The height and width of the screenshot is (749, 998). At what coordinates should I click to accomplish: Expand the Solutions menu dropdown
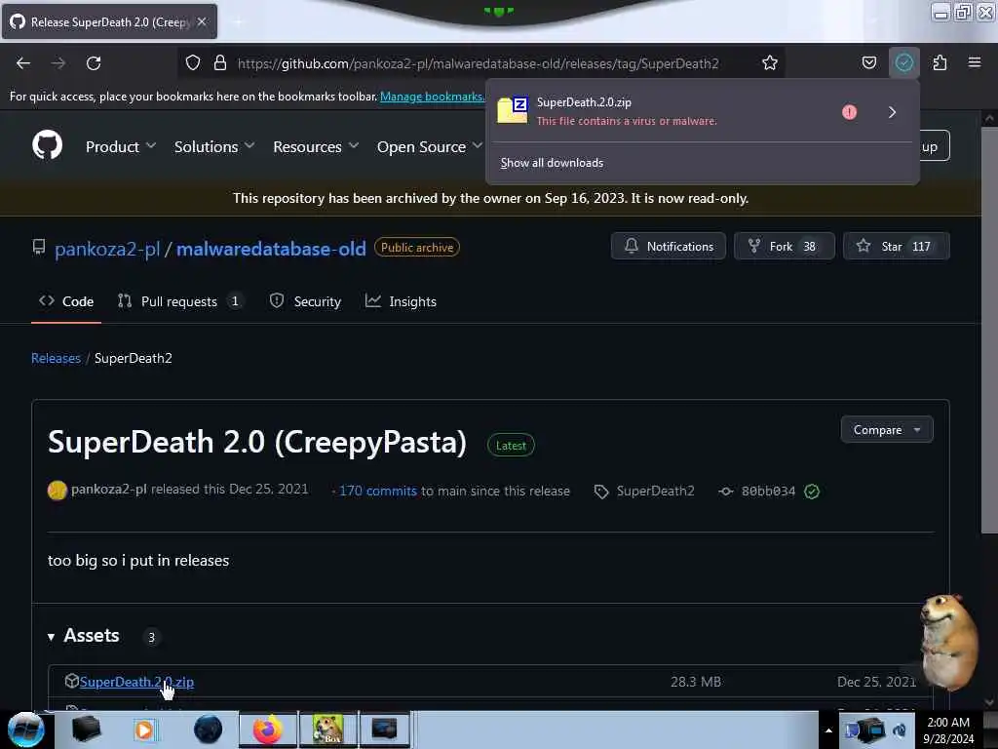(x=214, y=146)
